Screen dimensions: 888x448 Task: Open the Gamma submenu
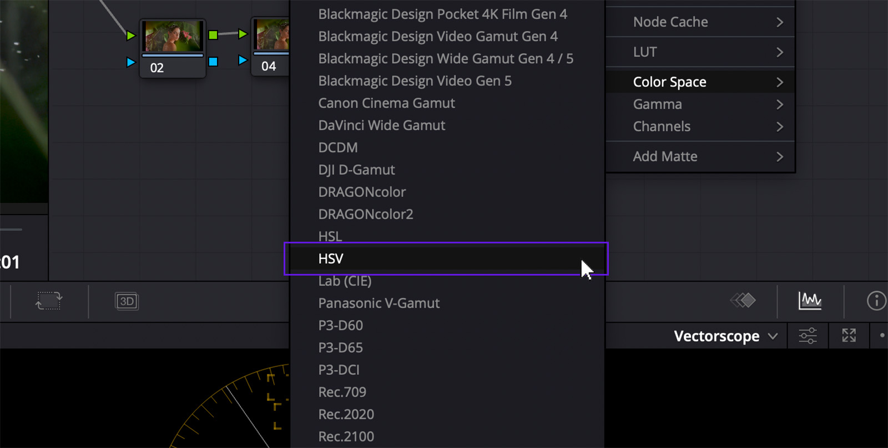[x=700, y=104]
